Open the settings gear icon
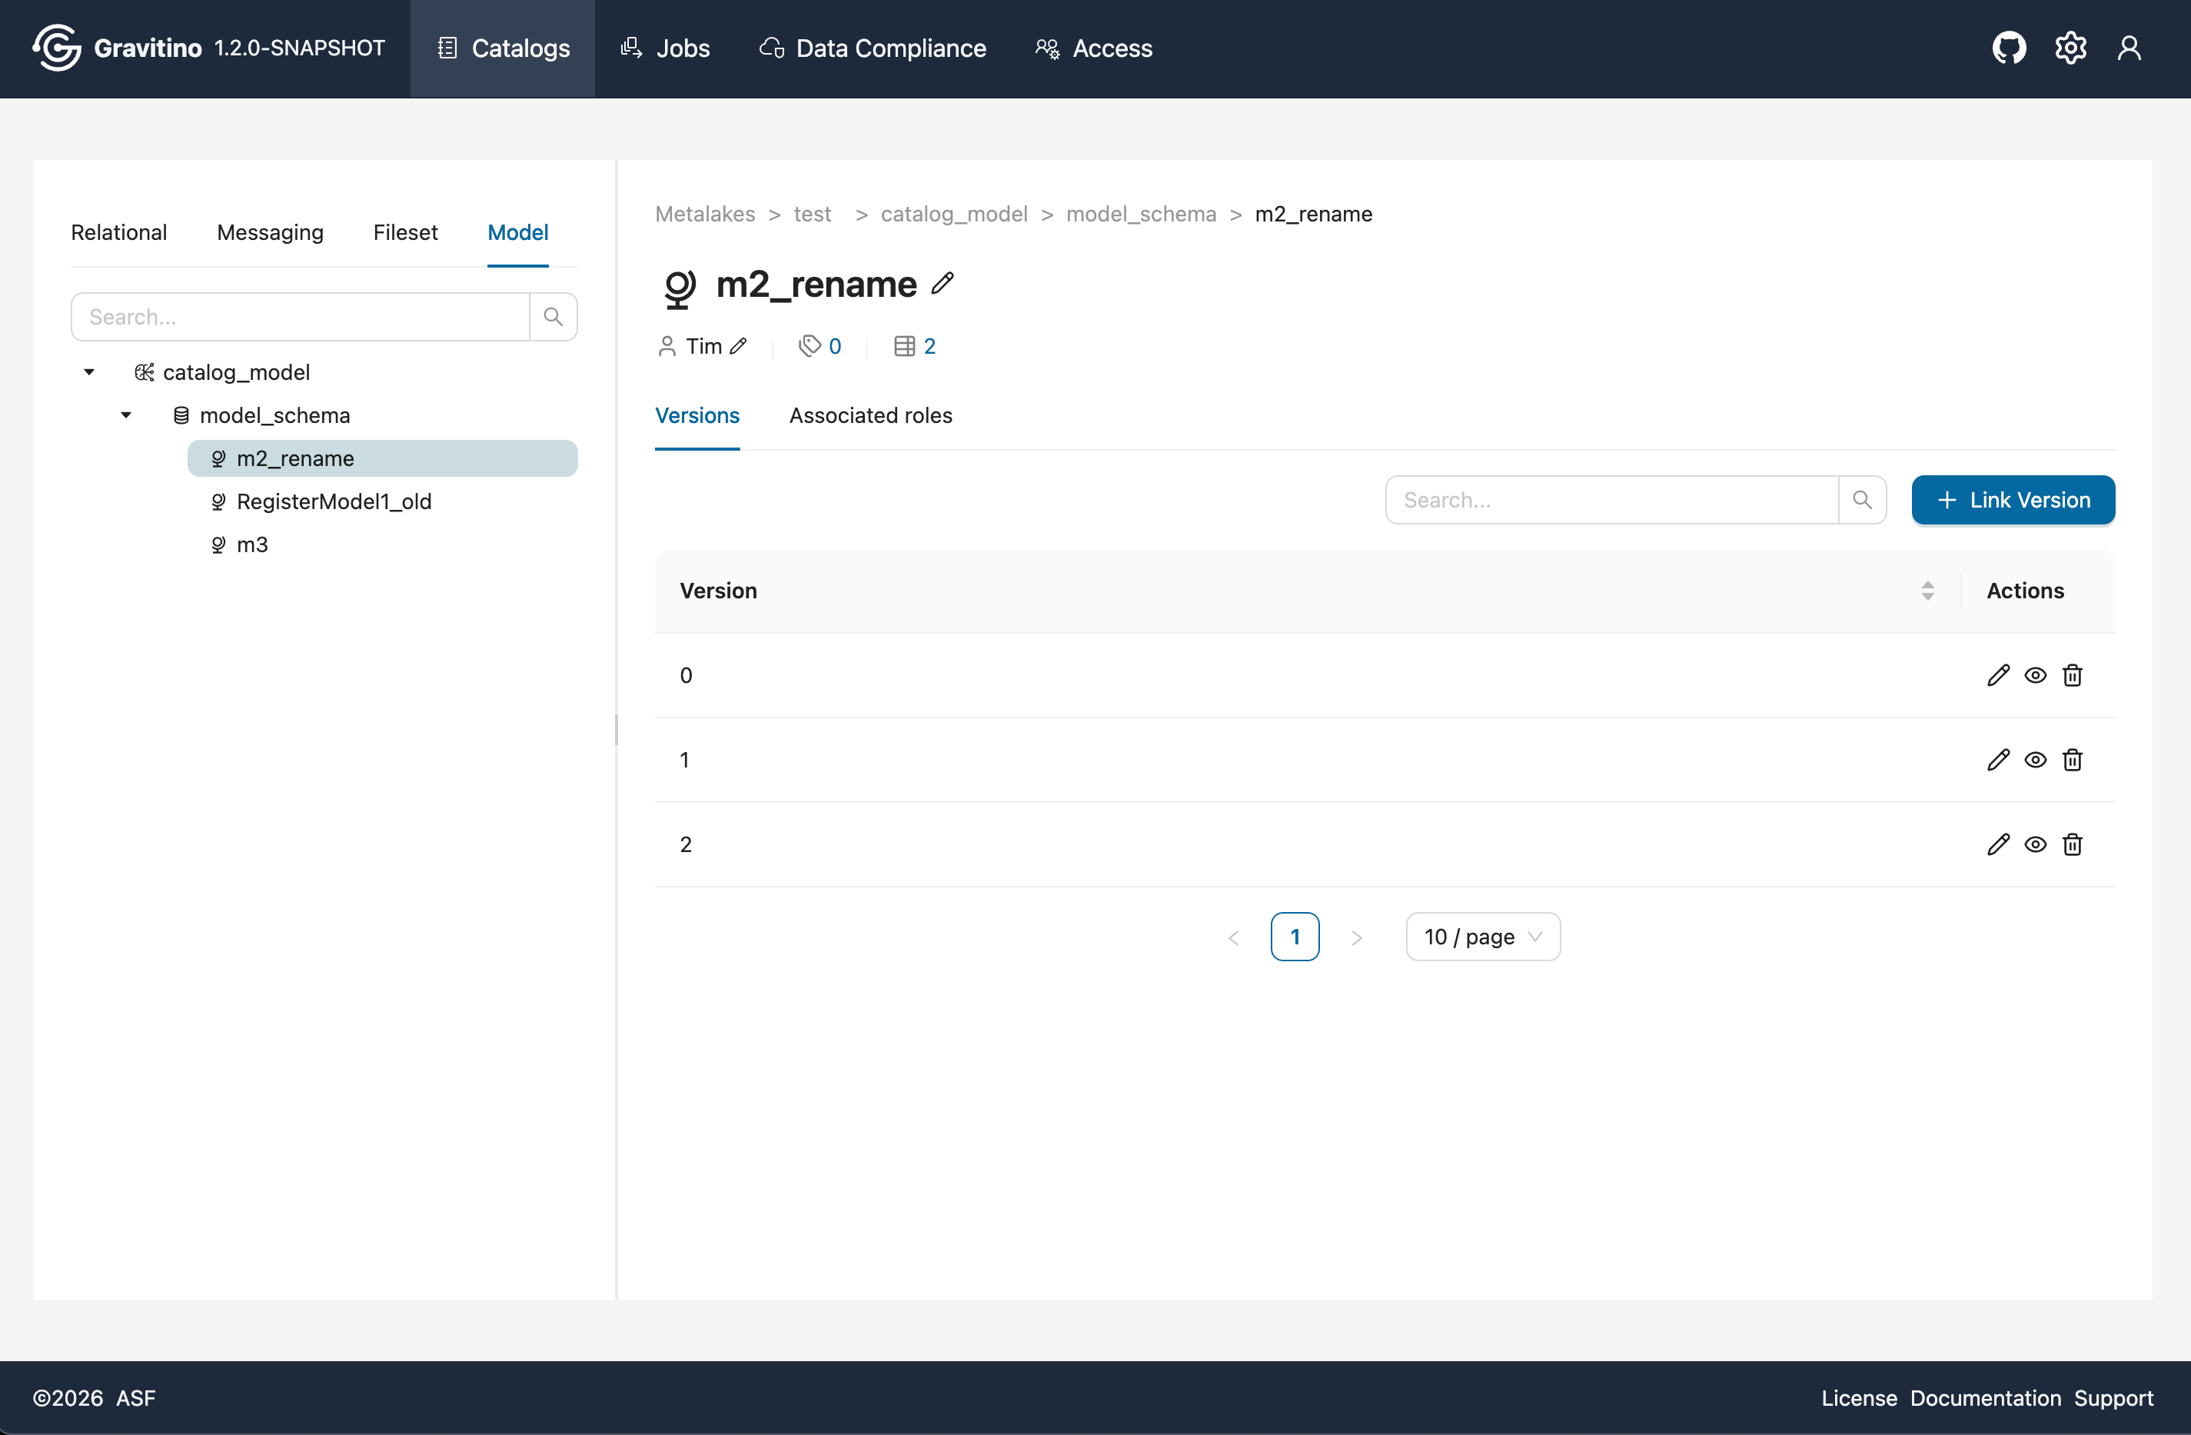This screenshot has height=1435, width=2191. (x=2070, y=48)
